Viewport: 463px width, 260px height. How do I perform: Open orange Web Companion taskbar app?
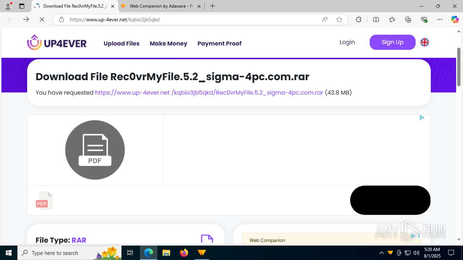click(202, 253)
